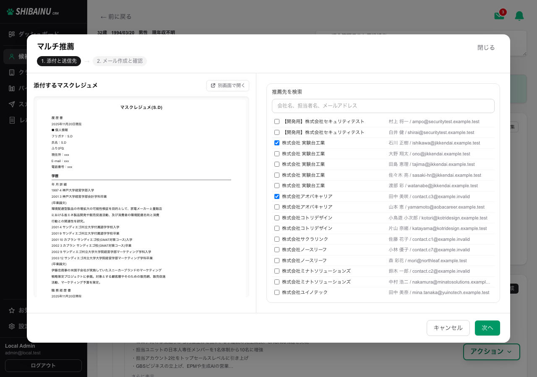Click the favorites star icon in the sidebar

click(12, 310)
